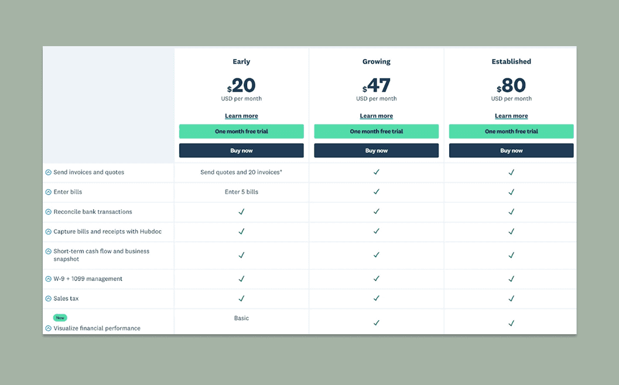Image resolution: width=619 pixels, height=385 pixels.
Task: Click the chevron icon beside W-9 + 1099 management
Action: pos(49,279)
